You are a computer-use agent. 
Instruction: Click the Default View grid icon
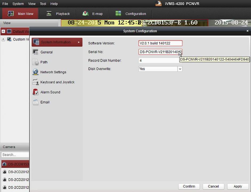click(9, 31)
